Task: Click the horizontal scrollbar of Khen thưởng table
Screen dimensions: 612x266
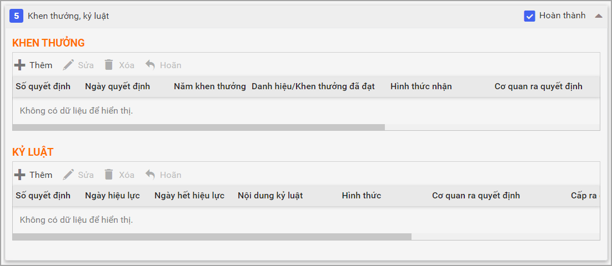Action: (x=198, y=127)
